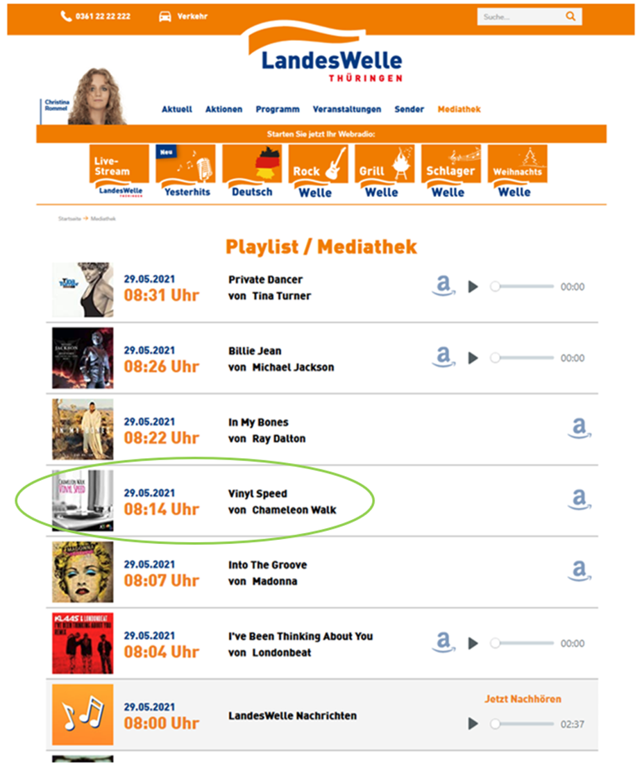Click the Billie Jean audio progress slider
Viewport: 642px width, 771px height.
click(522, 358)
